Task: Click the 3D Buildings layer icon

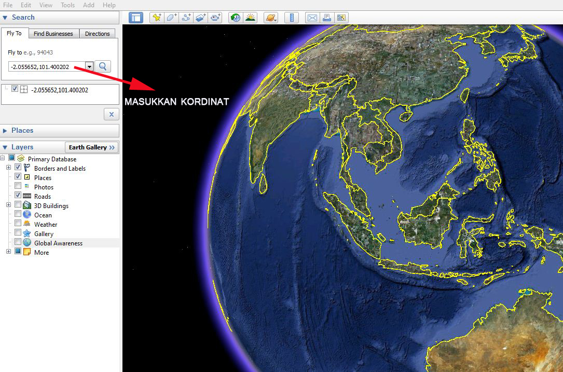Action: [27, 205]
